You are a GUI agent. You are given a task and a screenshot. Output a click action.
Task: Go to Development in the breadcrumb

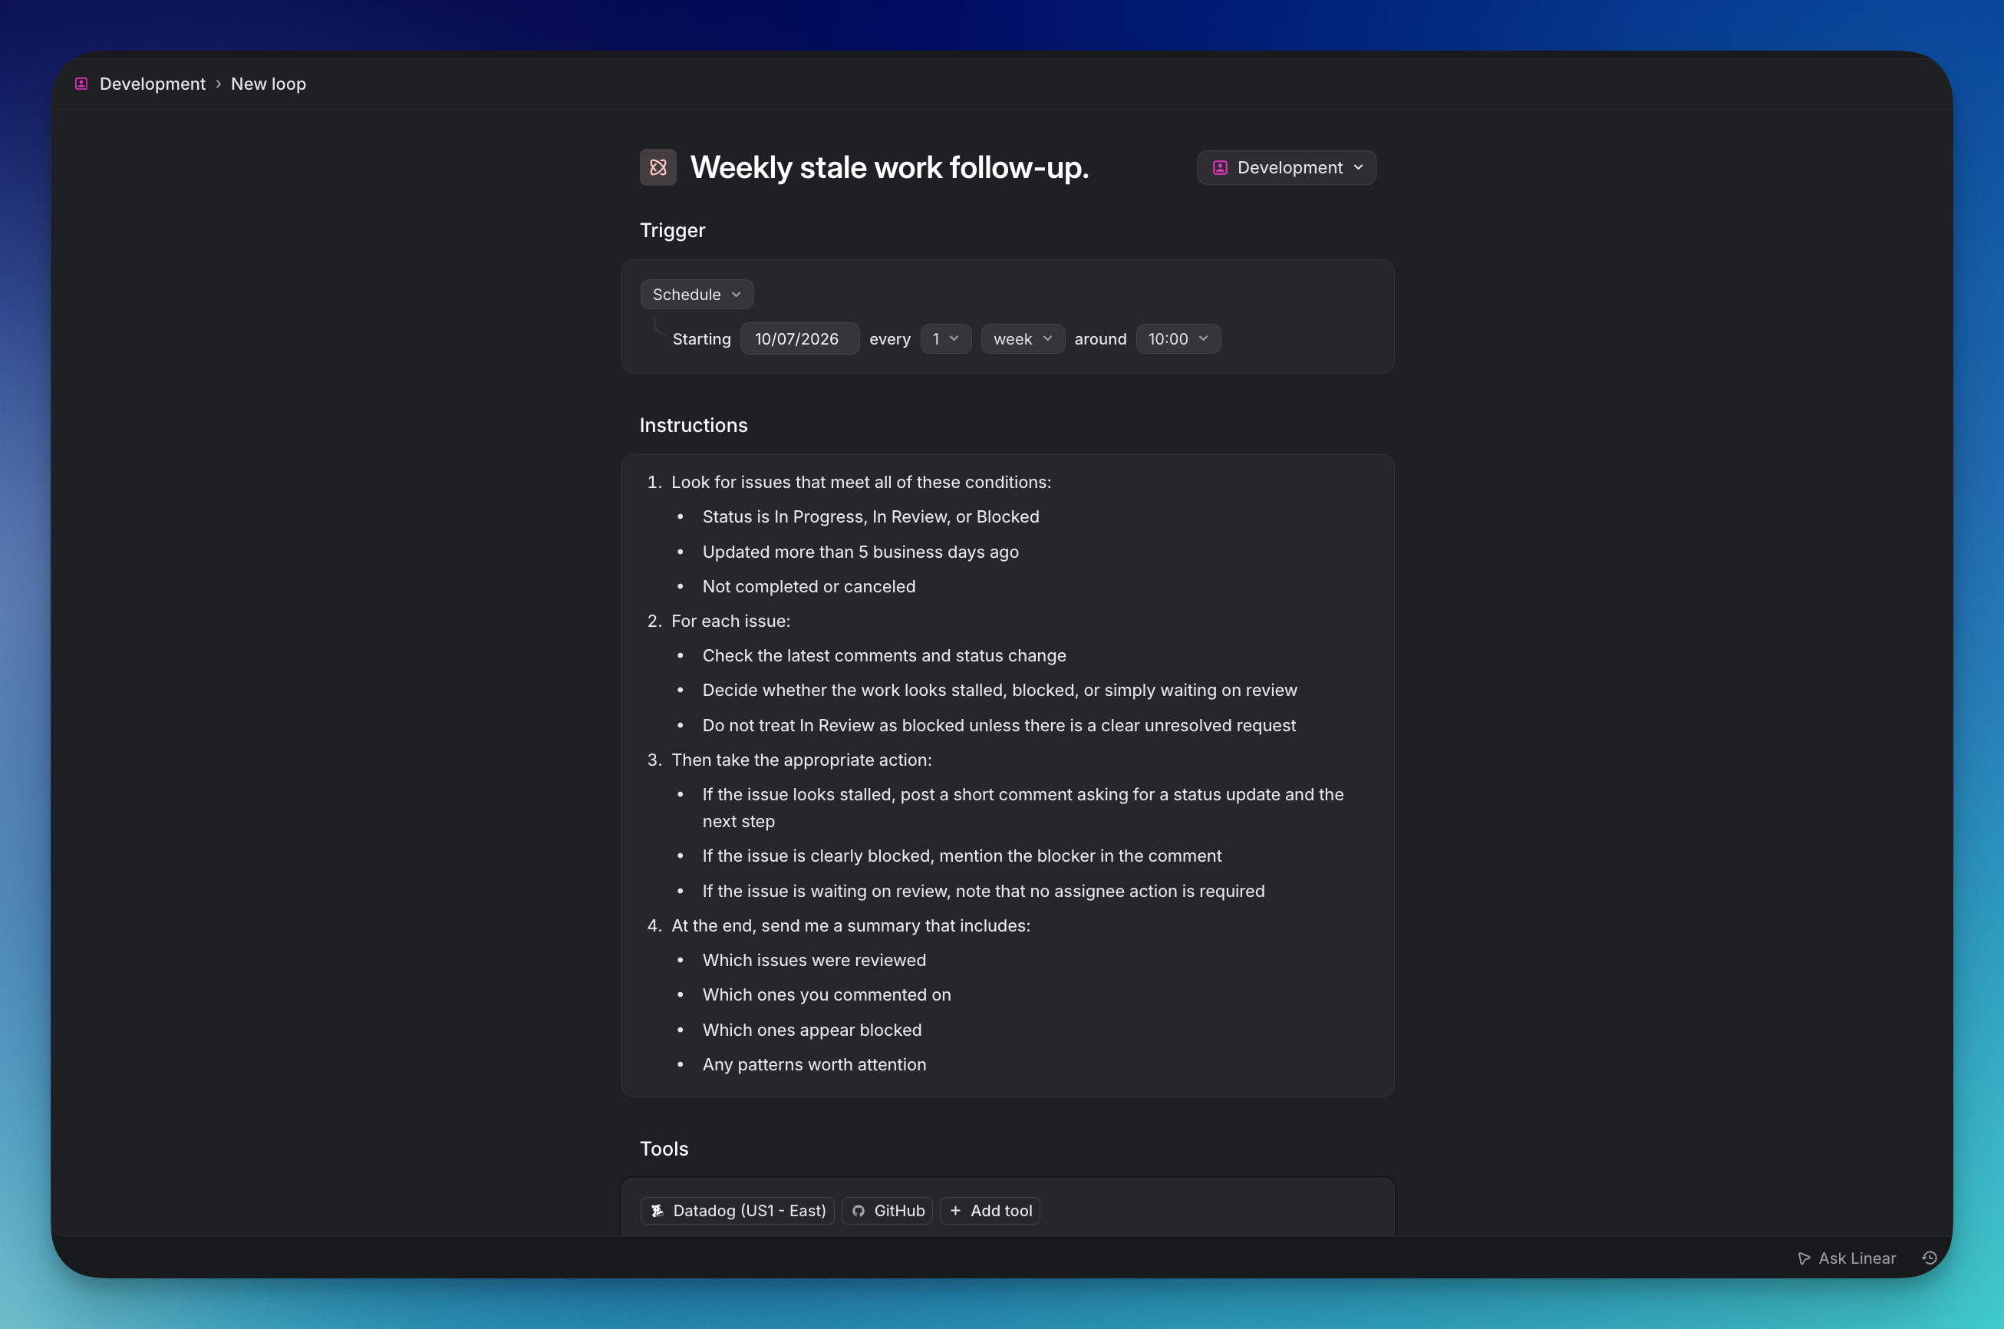[153, 84]
